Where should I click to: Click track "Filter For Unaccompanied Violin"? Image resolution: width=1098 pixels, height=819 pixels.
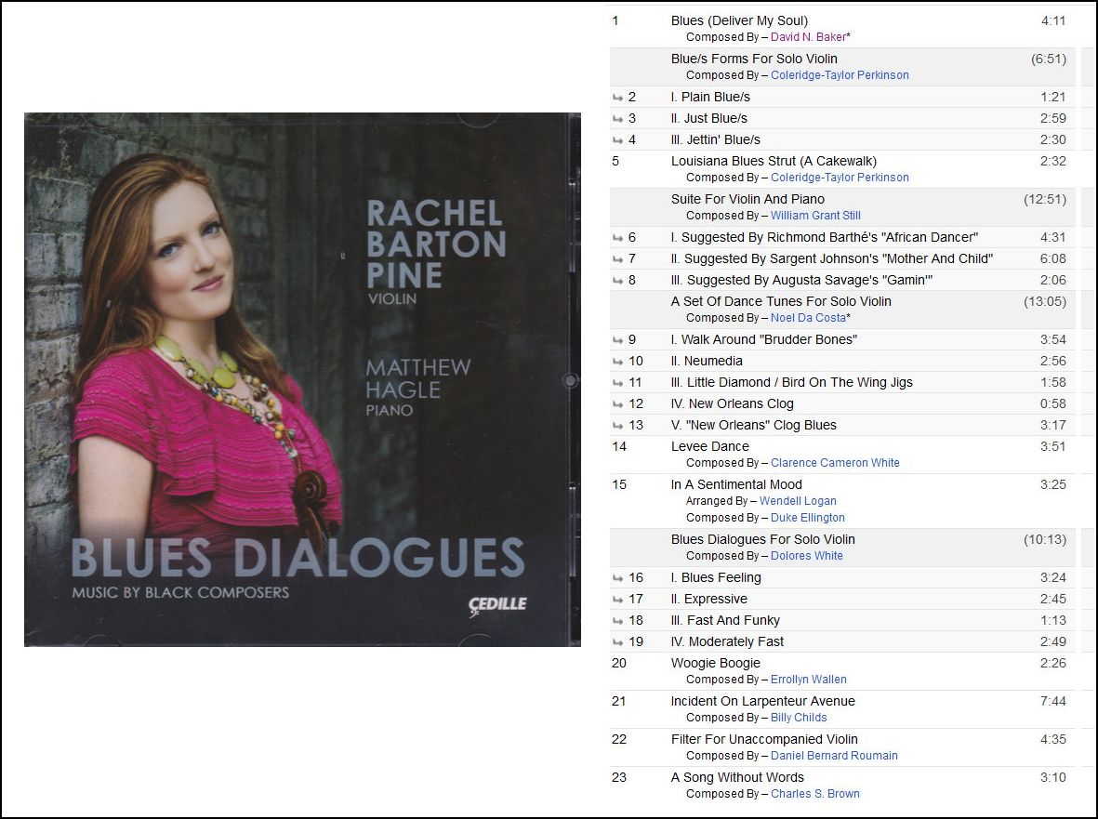point(764,739)
